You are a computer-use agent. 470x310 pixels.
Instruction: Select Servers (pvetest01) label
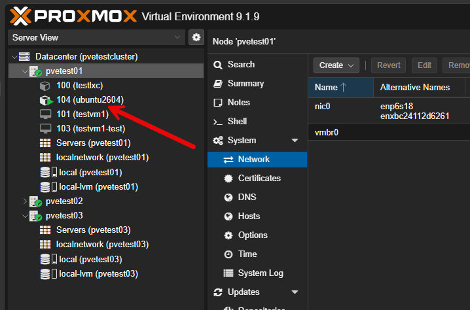[93, 143]
